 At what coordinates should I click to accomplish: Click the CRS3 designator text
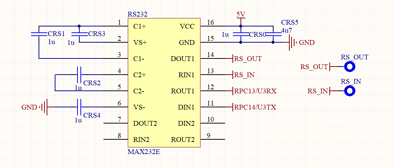point(97,34)
